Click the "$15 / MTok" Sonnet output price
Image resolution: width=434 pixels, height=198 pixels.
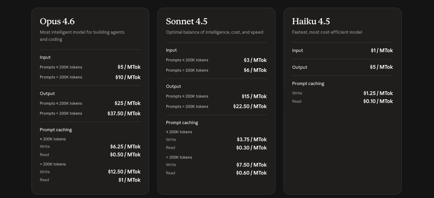(x=254, y=96)
